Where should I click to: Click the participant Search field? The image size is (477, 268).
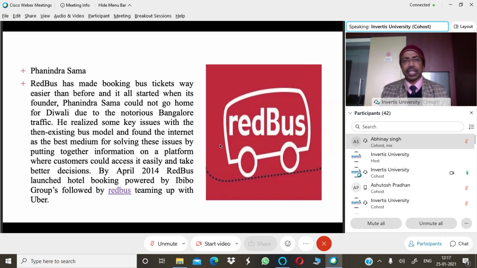408,127
